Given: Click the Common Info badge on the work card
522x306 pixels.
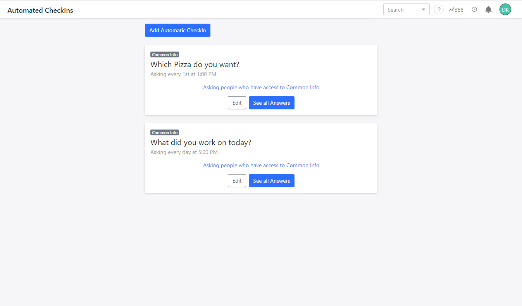Looking at the screenshot, I should tap(165, 133).
